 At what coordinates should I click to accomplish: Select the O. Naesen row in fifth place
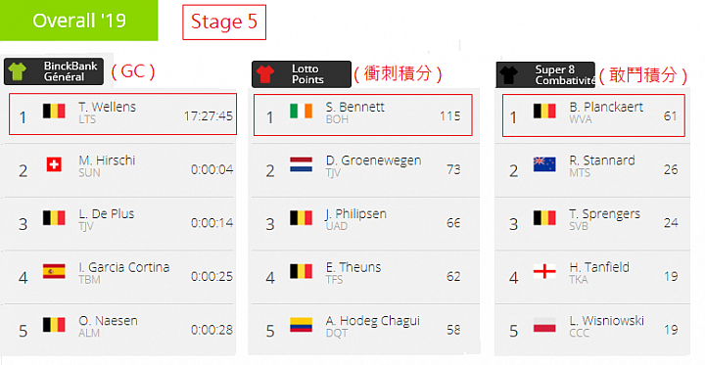[x=117, y=330]
